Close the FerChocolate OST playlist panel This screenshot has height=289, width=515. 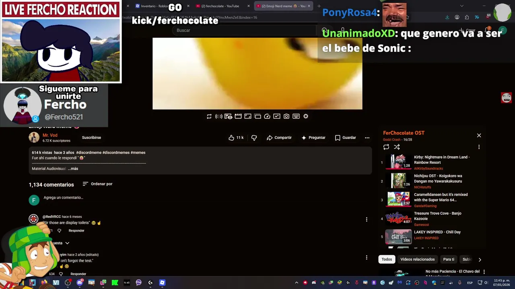[x=479, y=136]
